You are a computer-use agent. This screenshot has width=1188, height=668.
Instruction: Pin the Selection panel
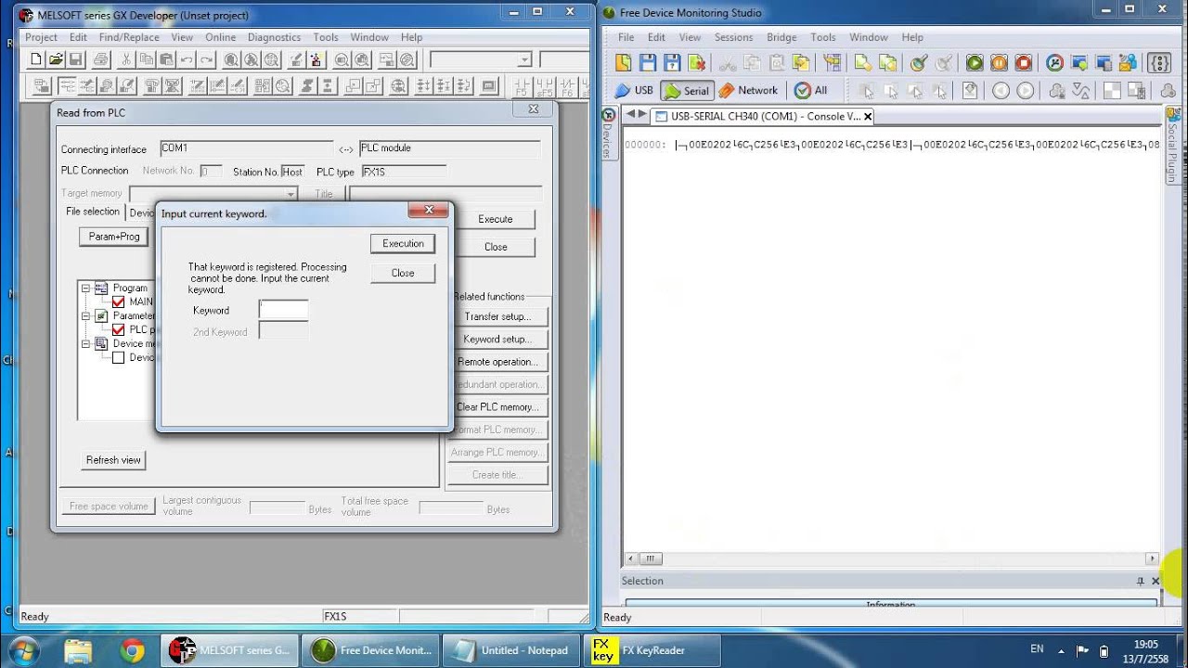click(1141, 581)
